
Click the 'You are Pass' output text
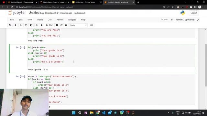(36, 41)
